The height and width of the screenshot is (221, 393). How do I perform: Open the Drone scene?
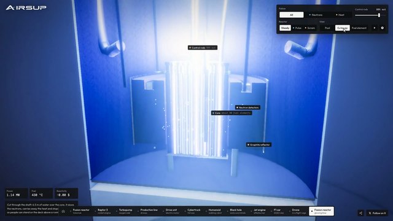298,211
